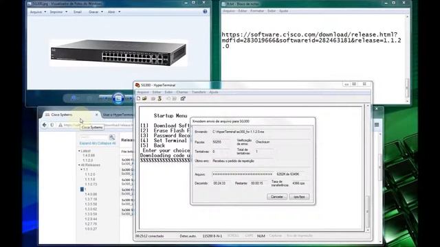
Task: Click the browser back arrow
Action: coord(44,125)
